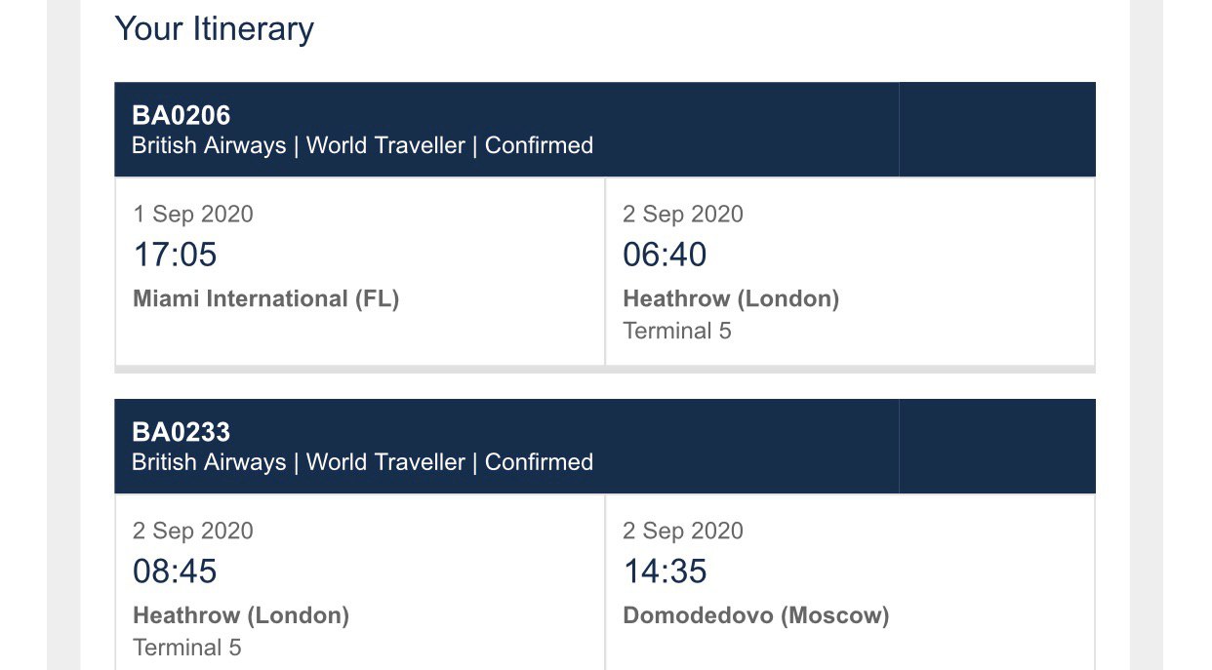
Task: Click Heathrow (London) under the 06:40 arrival
Action: tap(731, 298)
